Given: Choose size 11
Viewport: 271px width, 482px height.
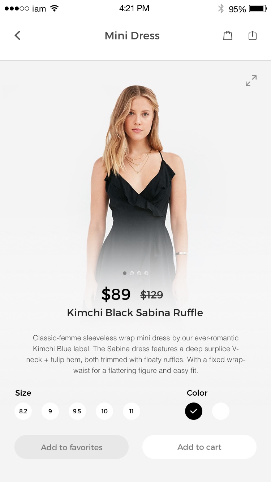Looking at the screenshot, I should click(x=132, y=411).
